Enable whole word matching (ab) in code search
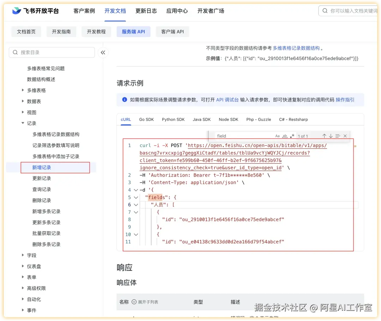Screen dimensions: 381x321 (284, 136)
